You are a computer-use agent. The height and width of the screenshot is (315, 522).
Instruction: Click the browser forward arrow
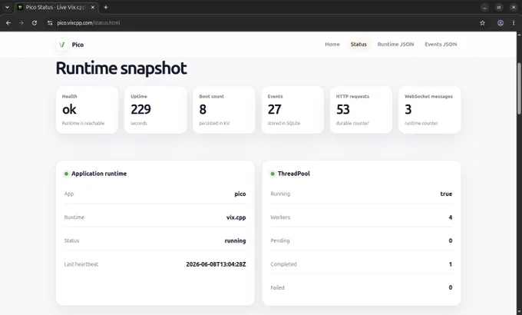[21, 23]
